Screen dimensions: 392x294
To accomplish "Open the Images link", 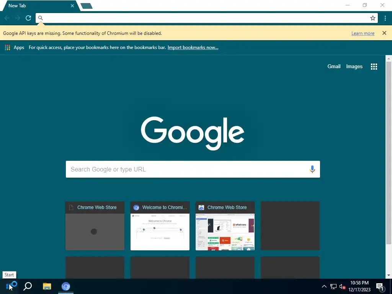I will (354, 67).
